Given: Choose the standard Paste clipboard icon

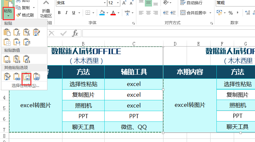Looking at the screenshot, I should point(7,32).
